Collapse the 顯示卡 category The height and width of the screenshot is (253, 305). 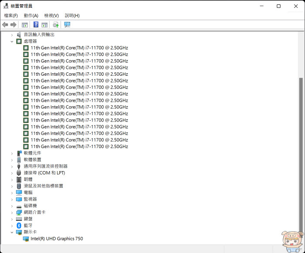12,232
